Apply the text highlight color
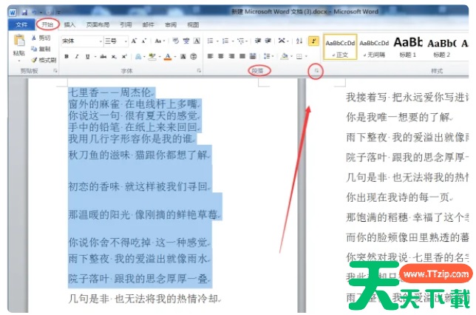Screen dimensions: 476x315 click(x=152, y=56)
